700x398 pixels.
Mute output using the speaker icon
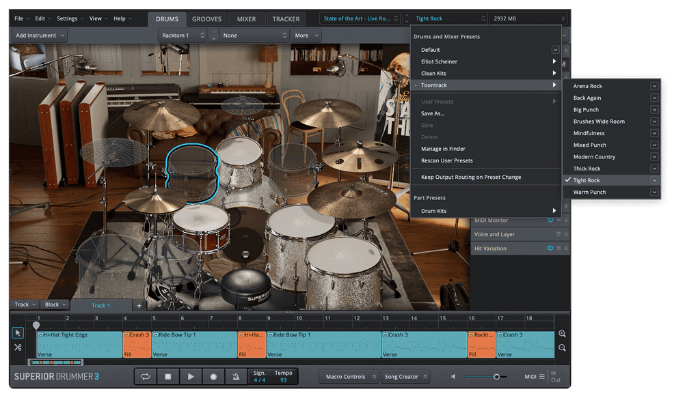[x=453, y=377]
